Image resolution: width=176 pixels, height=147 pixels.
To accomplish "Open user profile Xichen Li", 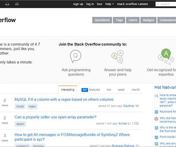I will pos(125,123).
